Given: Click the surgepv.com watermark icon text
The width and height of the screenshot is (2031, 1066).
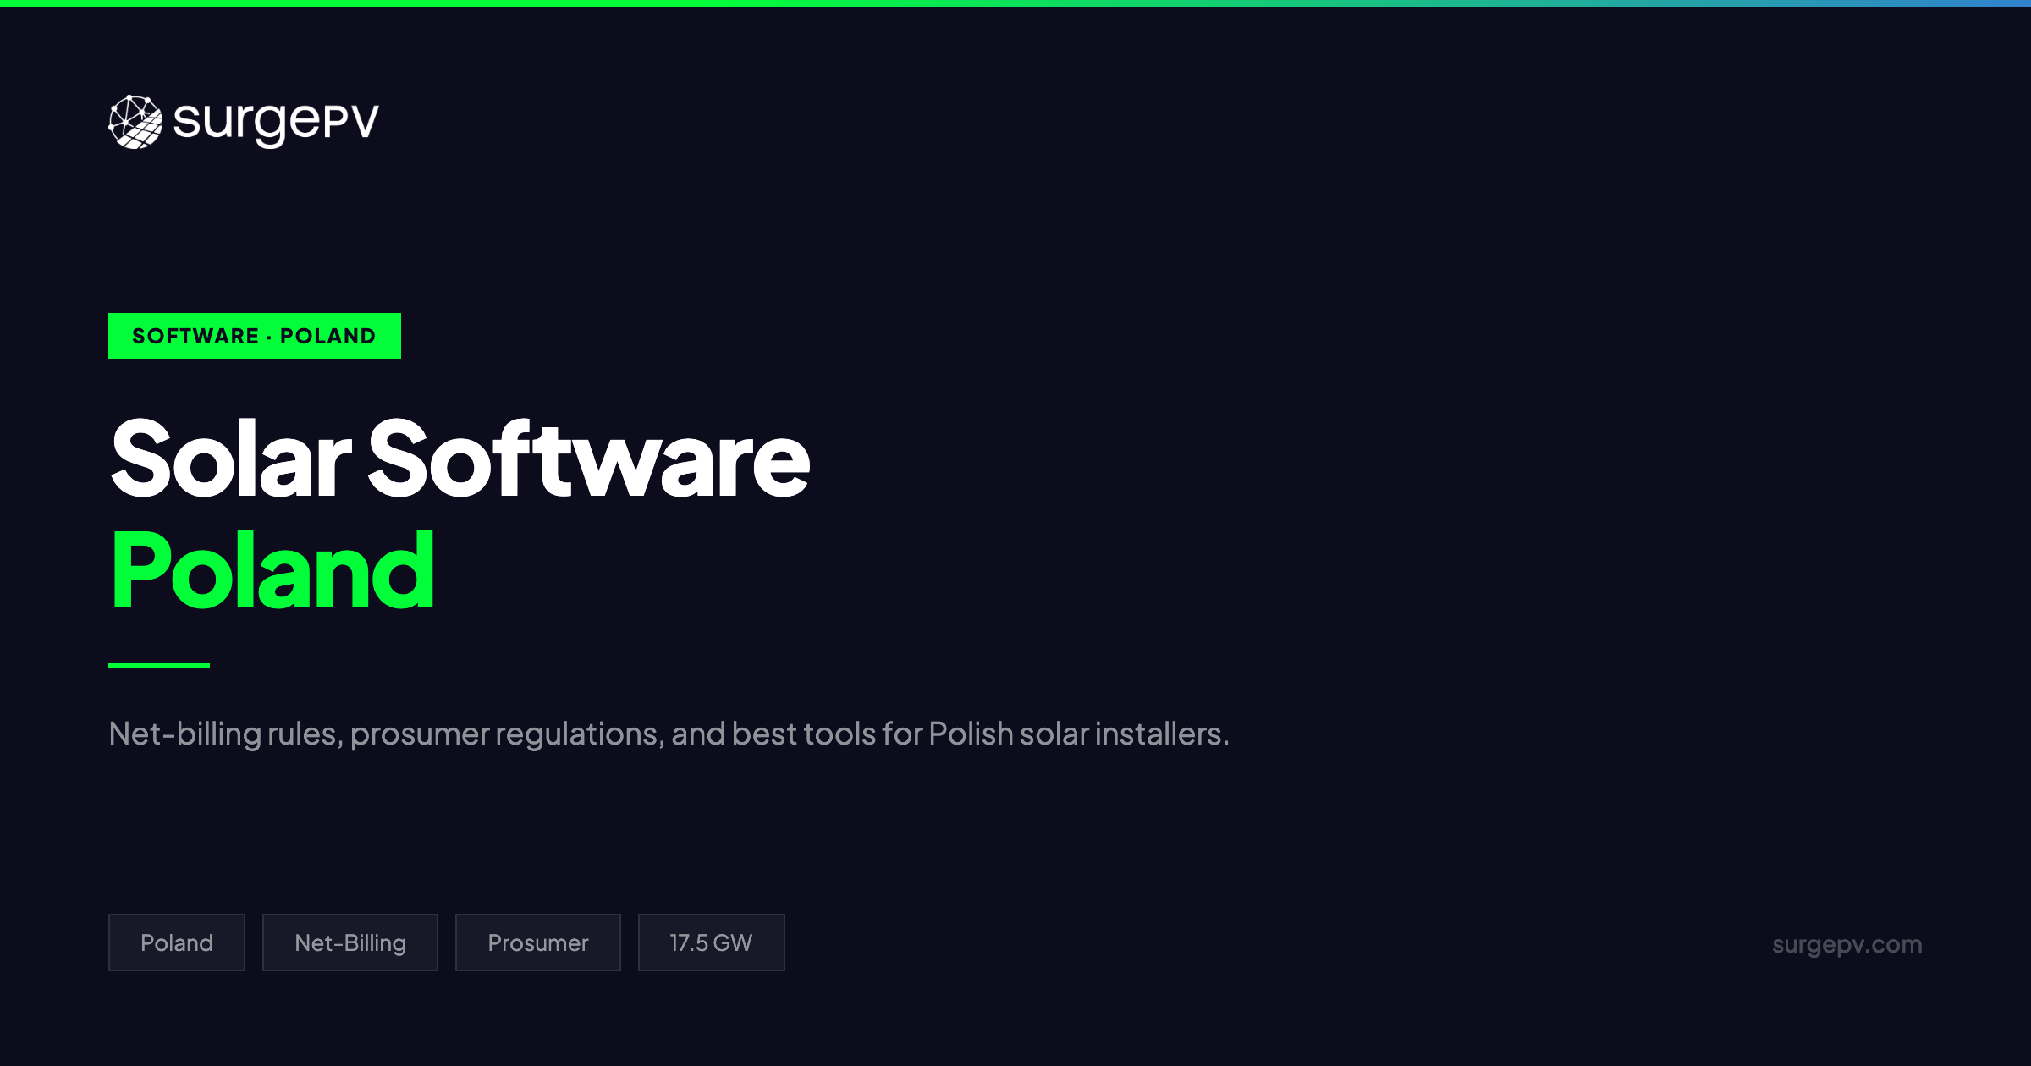Looking at the screenshot, I should coord(1847,943).
